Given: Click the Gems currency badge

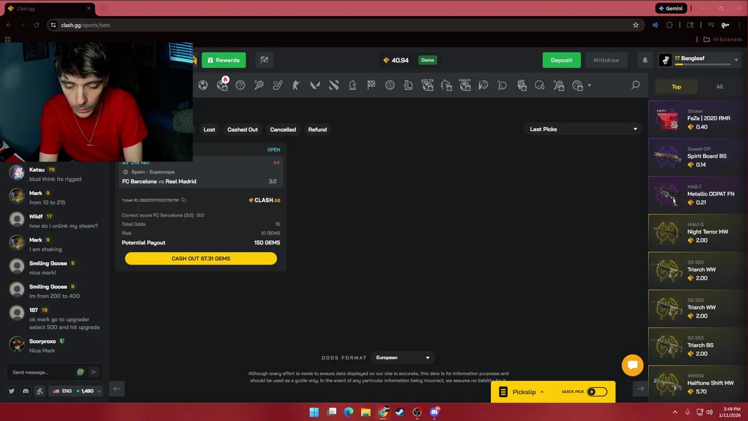Looking at the screenshot, I should 428,60.
